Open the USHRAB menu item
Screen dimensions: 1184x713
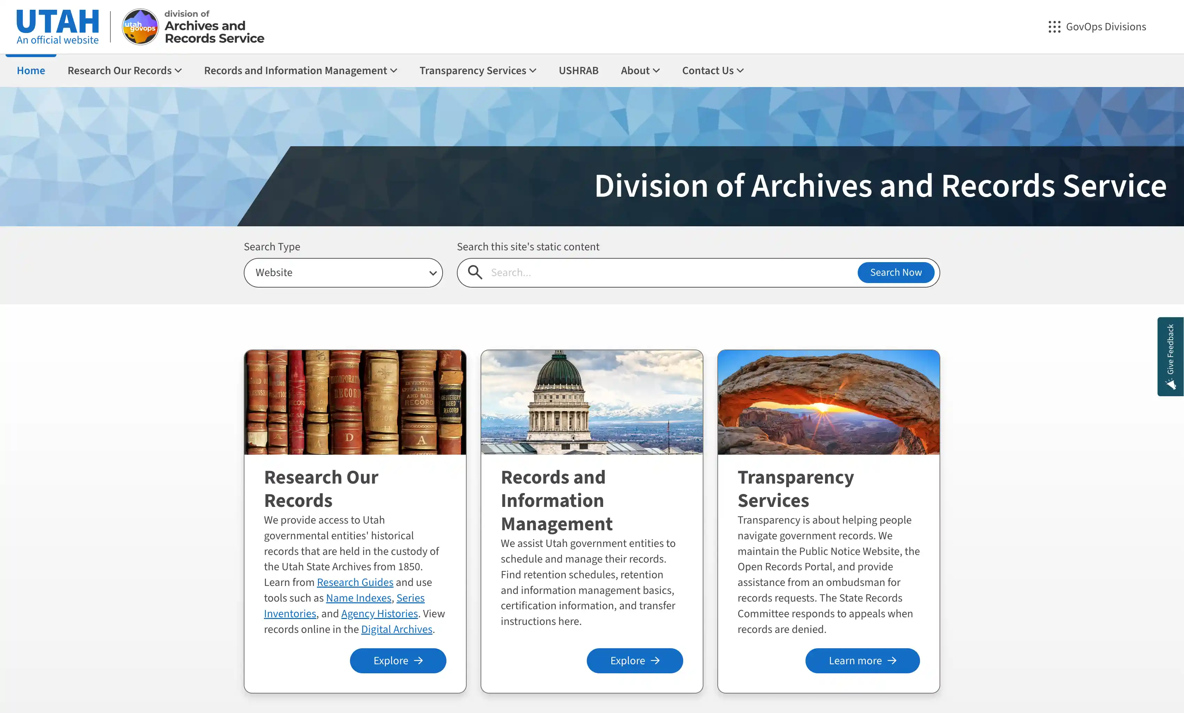(x=578, y=71)
